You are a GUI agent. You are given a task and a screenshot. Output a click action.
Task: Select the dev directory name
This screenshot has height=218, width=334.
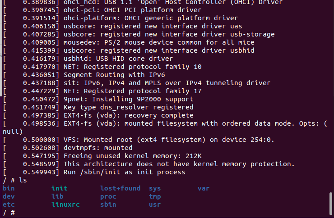coord(8,196)
